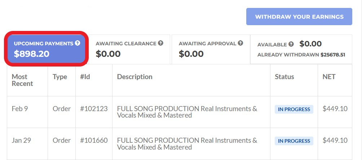This screenshot has width=362, height=160.
Task: Click In Progress badge for order #102123
Action: [x=294, y=109]
